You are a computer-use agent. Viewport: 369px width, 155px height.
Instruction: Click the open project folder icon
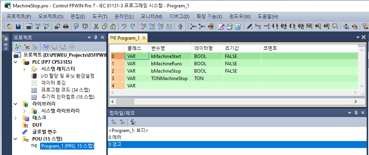[x=10, y=26]
